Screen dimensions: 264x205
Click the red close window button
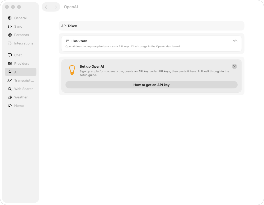[7, 7]
